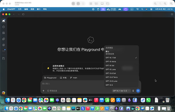Toggle the microphone dictation button
This screenshot has height=112, width=175.
[x=133, y=91]
